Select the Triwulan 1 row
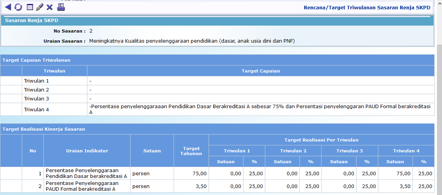Viewport: 442px width, 195px height. point(37,81)
